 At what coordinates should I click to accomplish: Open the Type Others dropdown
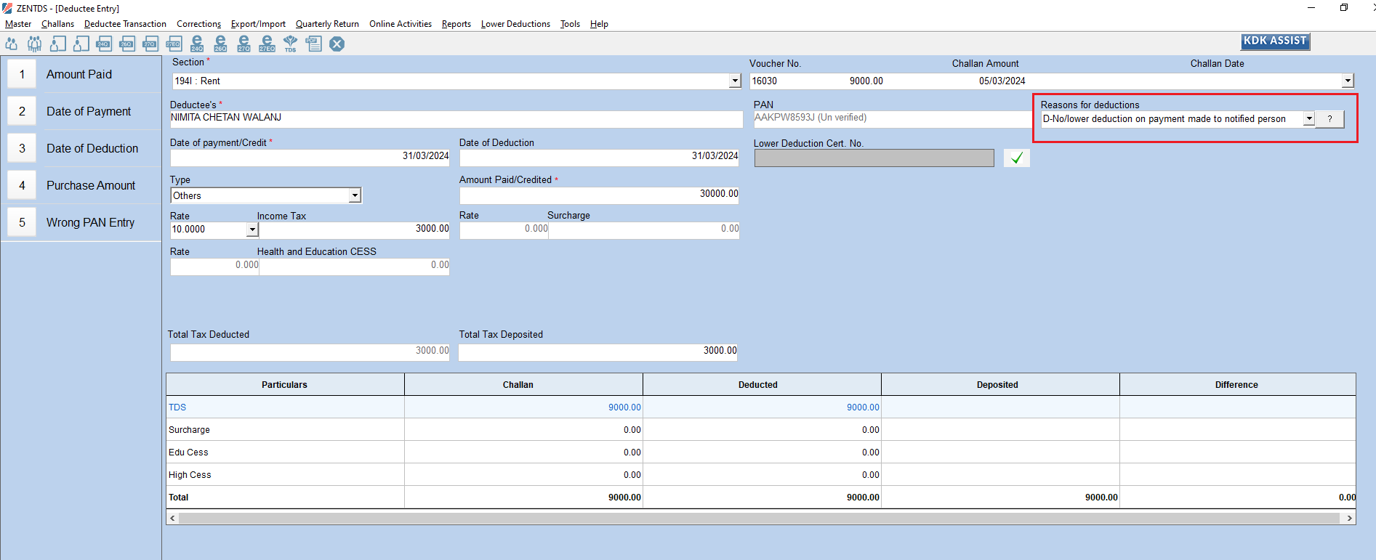(355, 195)
